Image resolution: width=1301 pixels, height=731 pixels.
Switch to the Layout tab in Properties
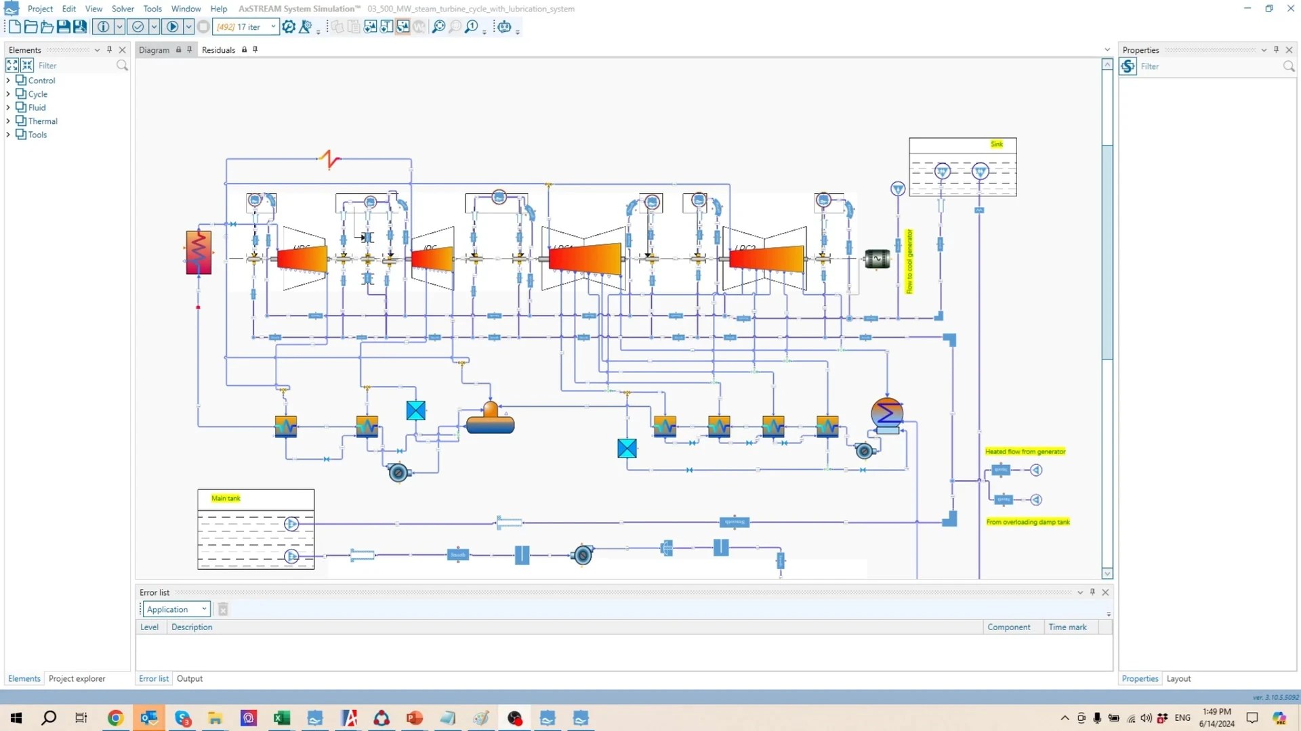click(x=1178, y=678)
